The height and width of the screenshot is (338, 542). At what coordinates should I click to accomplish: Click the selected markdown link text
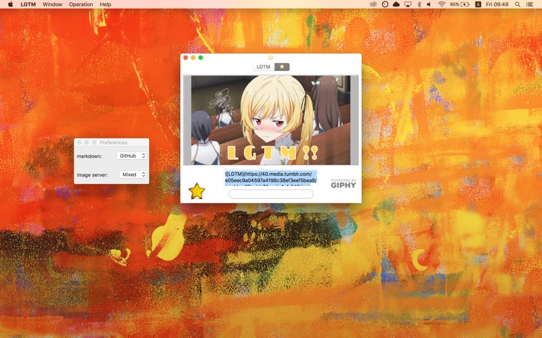pos(270,178)
